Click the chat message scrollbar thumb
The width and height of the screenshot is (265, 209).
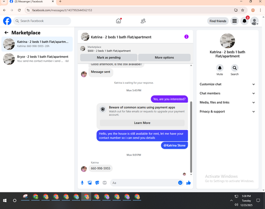(191, 137)
